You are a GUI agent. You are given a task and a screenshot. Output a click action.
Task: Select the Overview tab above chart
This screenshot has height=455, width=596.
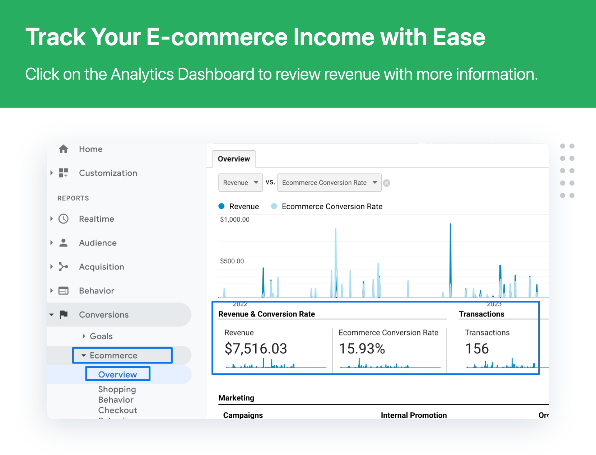pyautogui.click(x=234, y=159)
